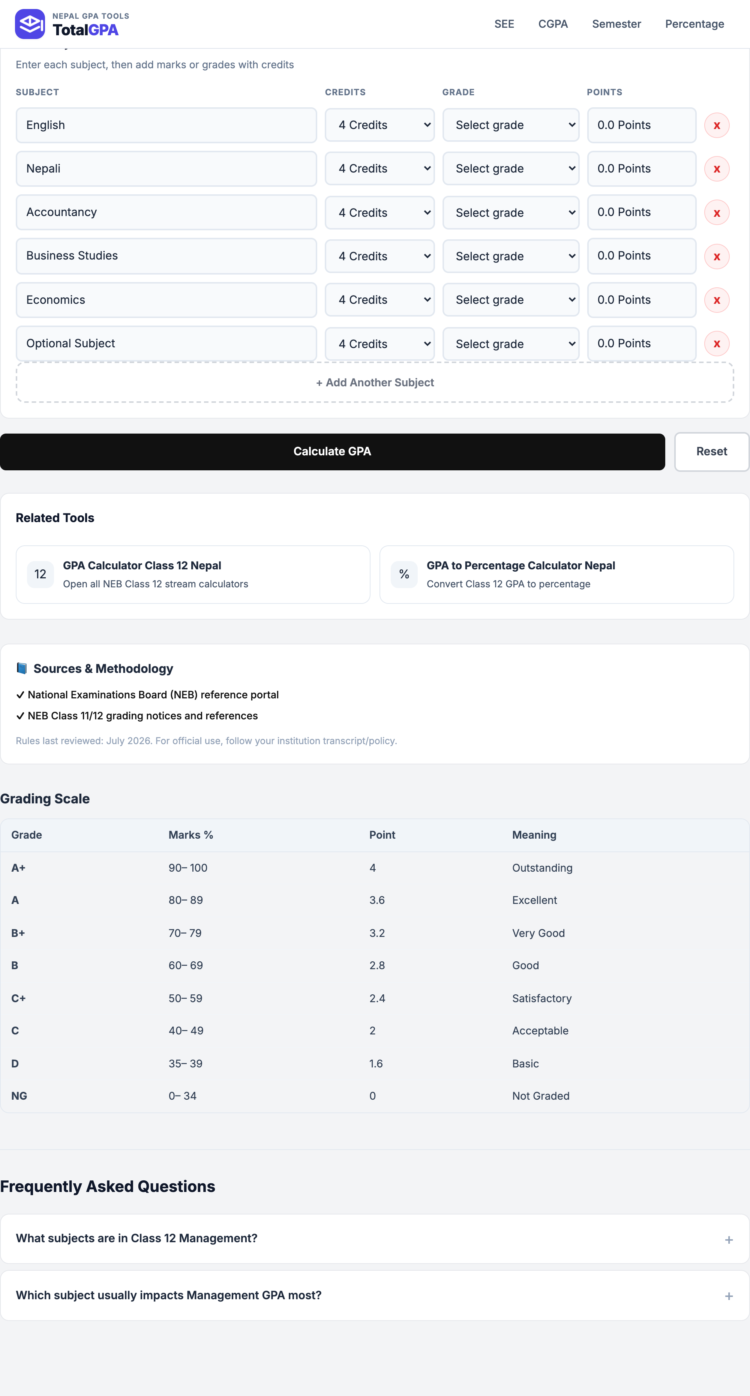Image resolution: width=750 pixels, height=1396 pixels.
Task: Click the TotalGPA brand name
Action: tap(85, 30)
